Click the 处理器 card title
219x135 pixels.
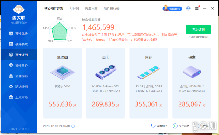click(x=62, y=57)
